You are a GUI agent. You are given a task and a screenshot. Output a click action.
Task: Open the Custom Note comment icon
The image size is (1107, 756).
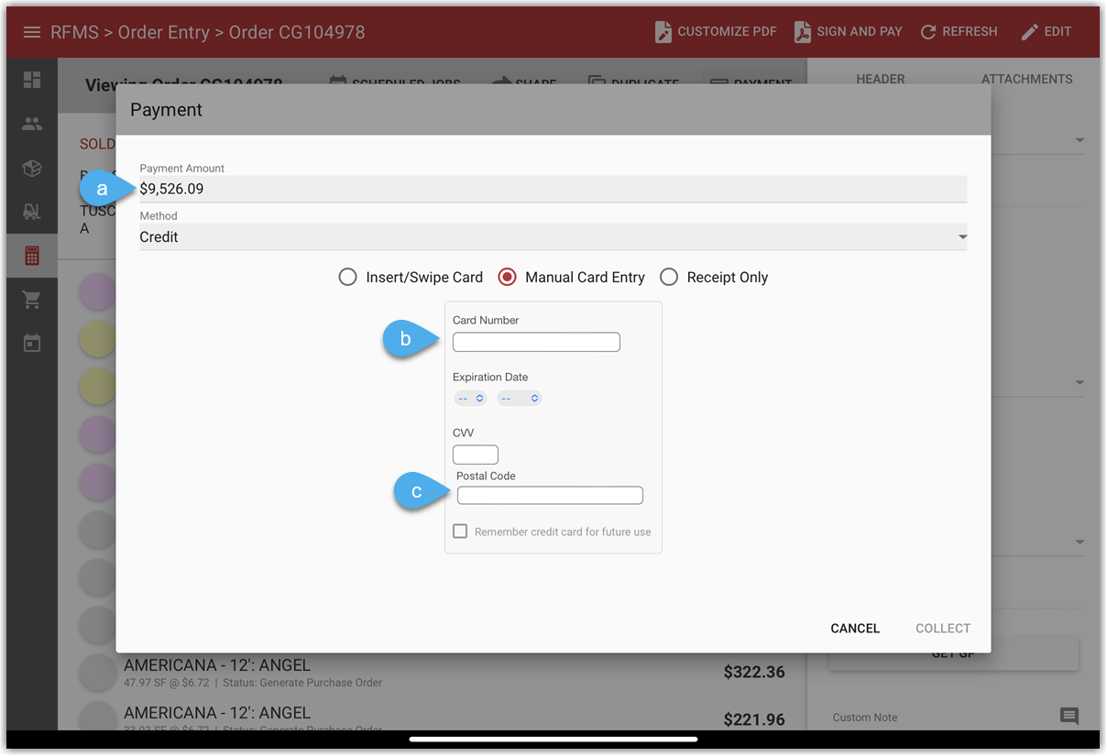(x=1070, y=716)
